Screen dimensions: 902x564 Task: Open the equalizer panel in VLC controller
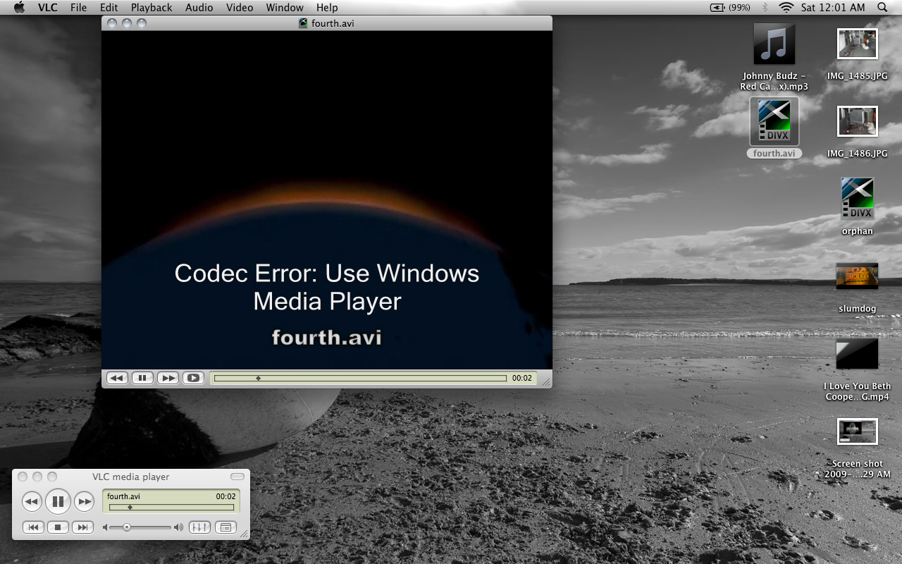pyautogui.click(x=199, y=527)
